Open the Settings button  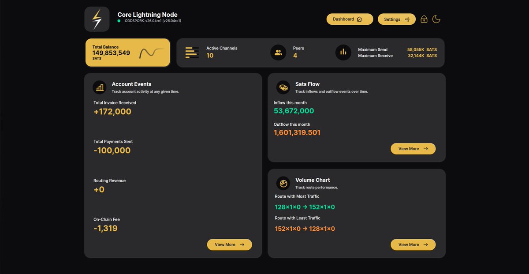pos(397,19)
